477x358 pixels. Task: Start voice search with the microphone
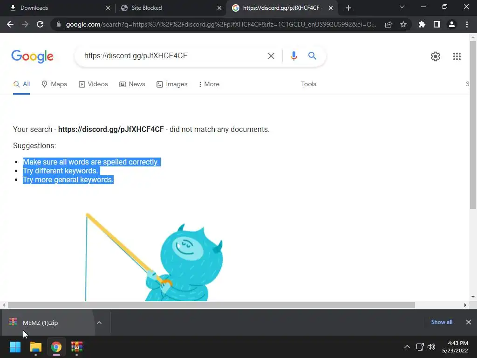(293, 56)
